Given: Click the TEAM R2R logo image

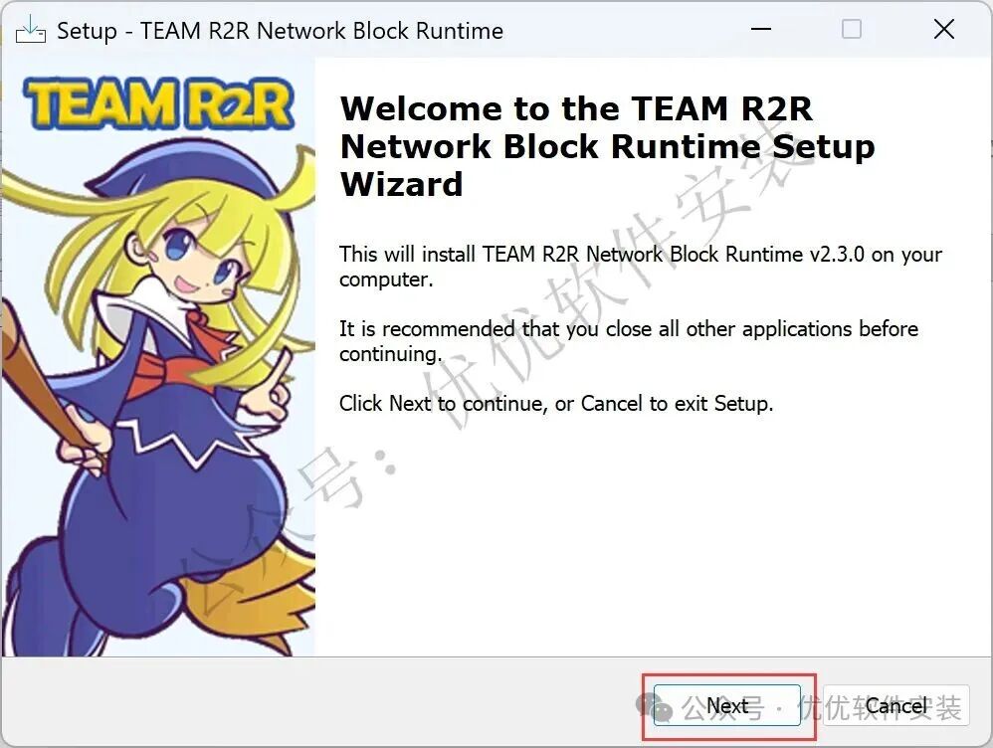Looking at the screenshot, I should click(x=158, y=103).
